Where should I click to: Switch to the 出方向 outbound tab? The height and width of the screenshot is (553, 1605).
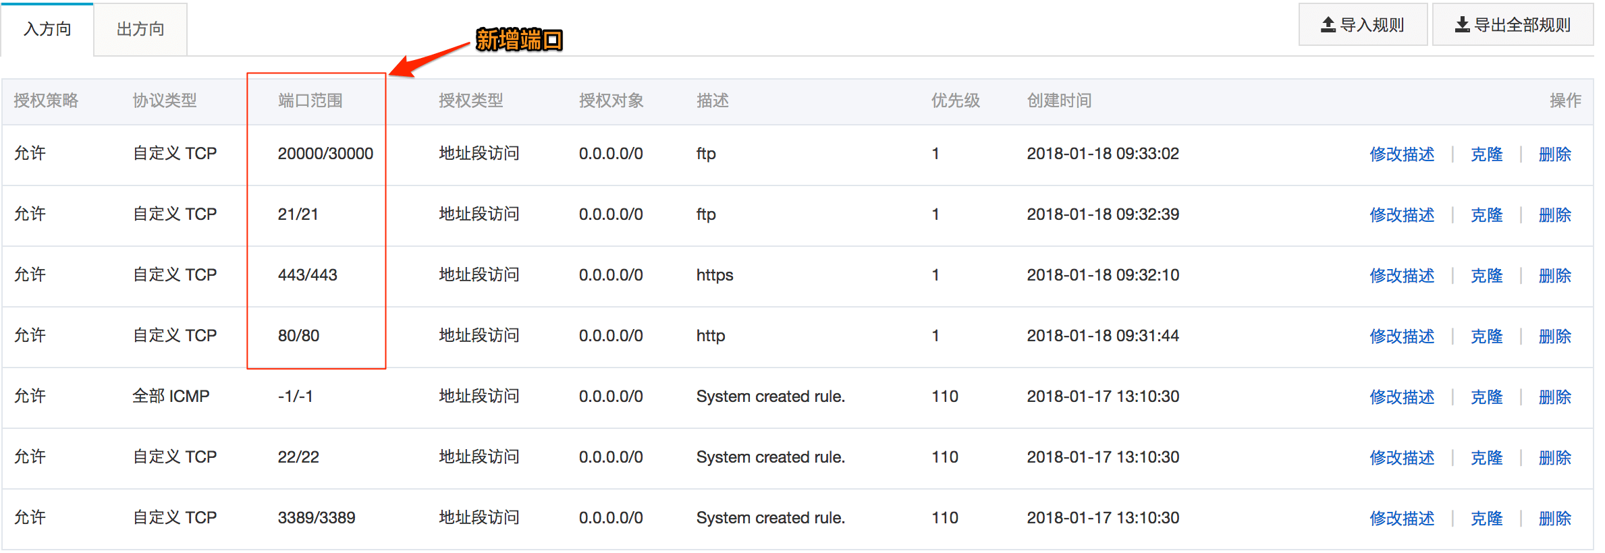coord(140,29)
